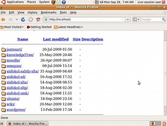Click the site identity icon in the URL bar
The height and width of the screenshot is (126, 167).
click(x=46, y=19)
